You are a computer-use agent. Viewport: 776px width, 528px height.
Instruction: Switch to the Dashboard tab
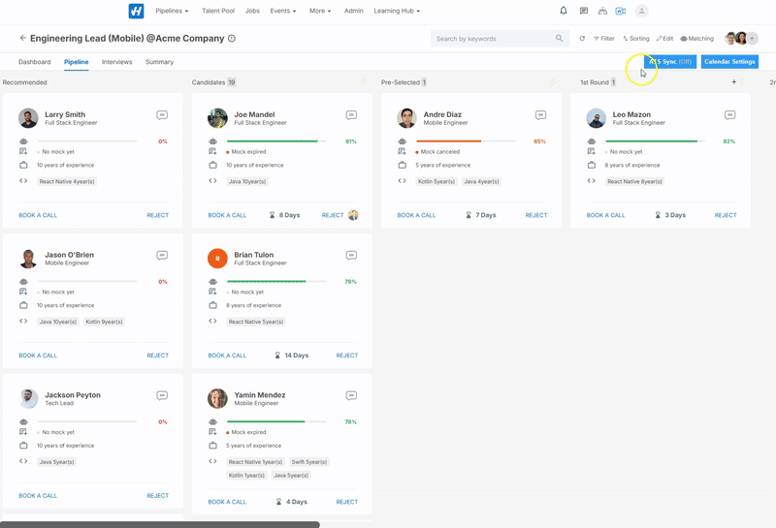(x=34, y=62)
